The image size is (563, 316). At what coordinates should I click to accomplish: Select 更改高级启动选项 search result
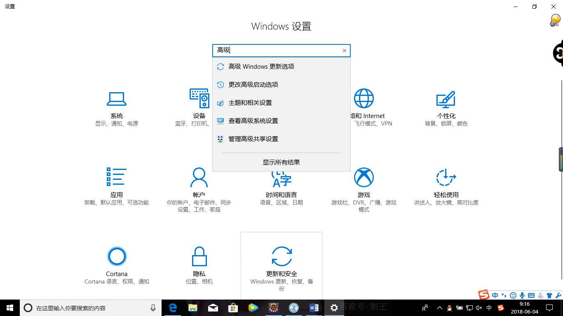click(x=281, y=85)
